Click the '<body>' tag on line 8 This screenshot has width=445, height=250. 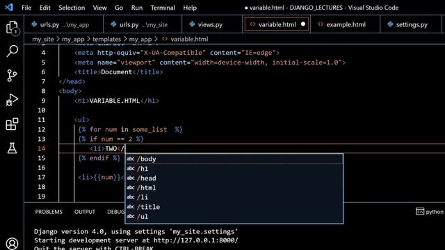(70, 91)
